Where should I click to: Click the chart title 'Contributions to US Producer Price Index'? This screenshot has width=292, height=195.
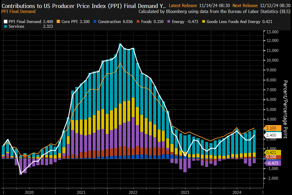point(84,6)
